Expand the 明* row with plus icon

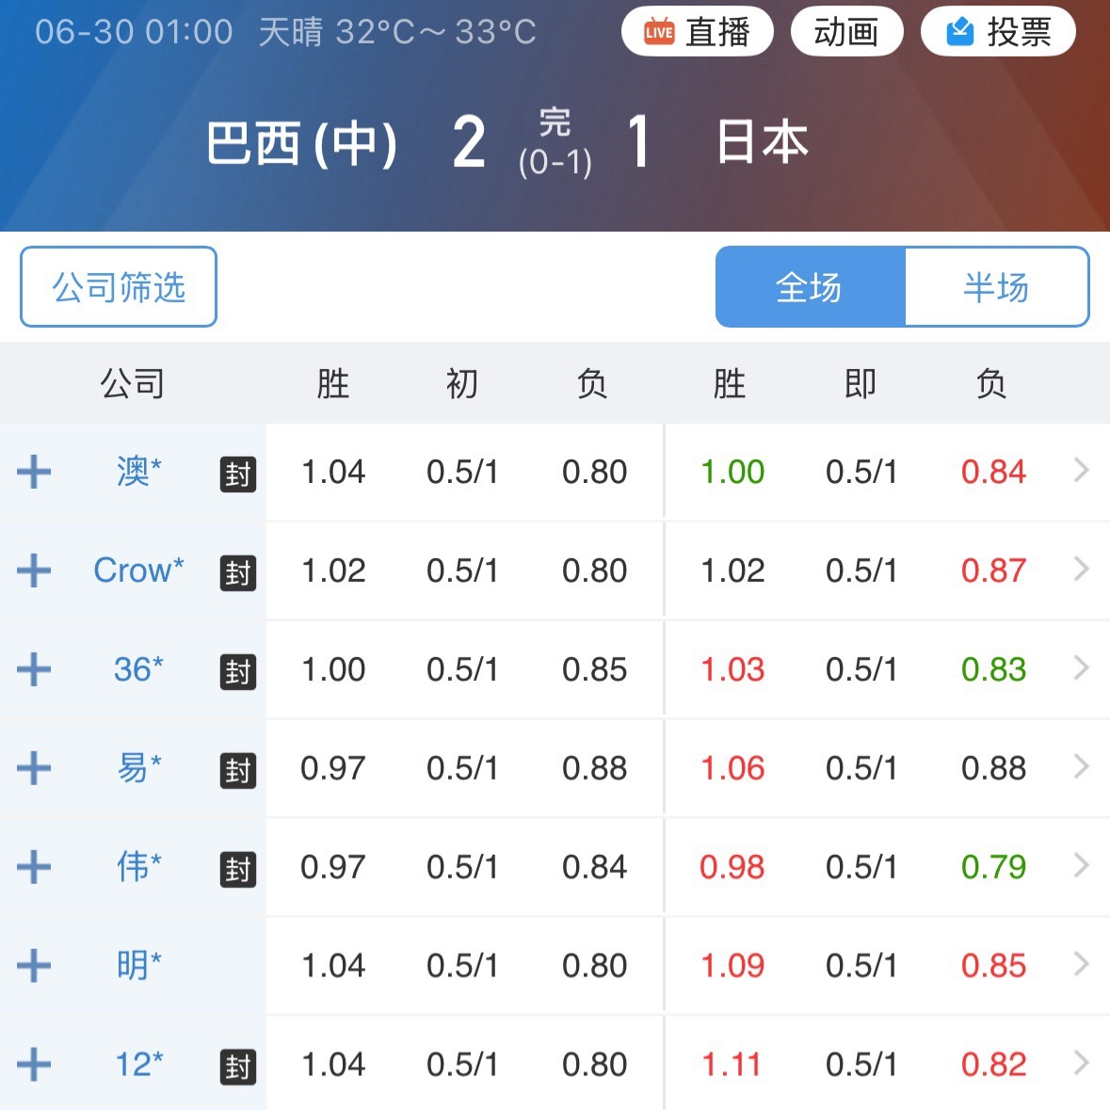click(33, 966)
